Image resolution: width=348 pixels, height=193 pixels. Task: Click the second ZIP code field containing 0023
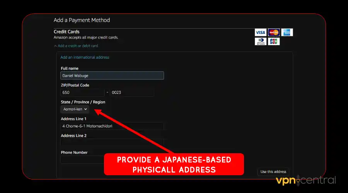132,92
